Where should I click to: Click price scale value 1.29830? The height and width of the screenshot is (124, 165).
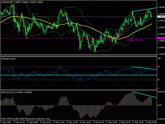(161, 27)
